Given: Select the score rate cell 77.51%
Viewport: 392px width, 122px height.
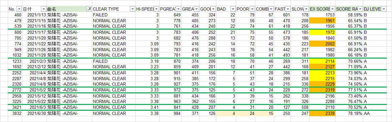Looking at the screenshot, I should click(349, 90).
